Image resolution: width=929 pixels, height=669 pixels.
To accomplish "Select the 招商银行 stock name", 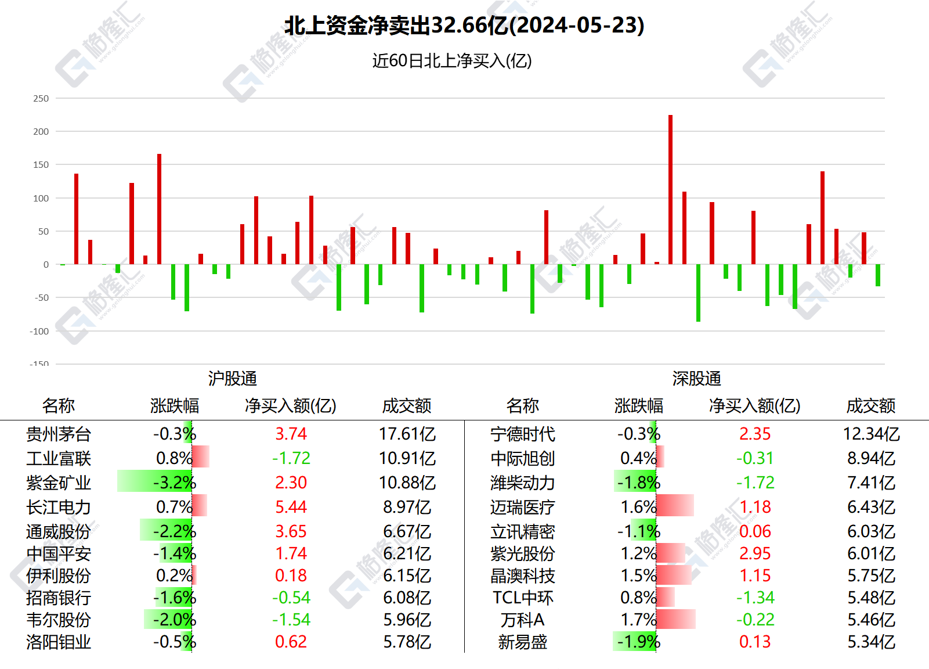I will click(x=59, y=598).
